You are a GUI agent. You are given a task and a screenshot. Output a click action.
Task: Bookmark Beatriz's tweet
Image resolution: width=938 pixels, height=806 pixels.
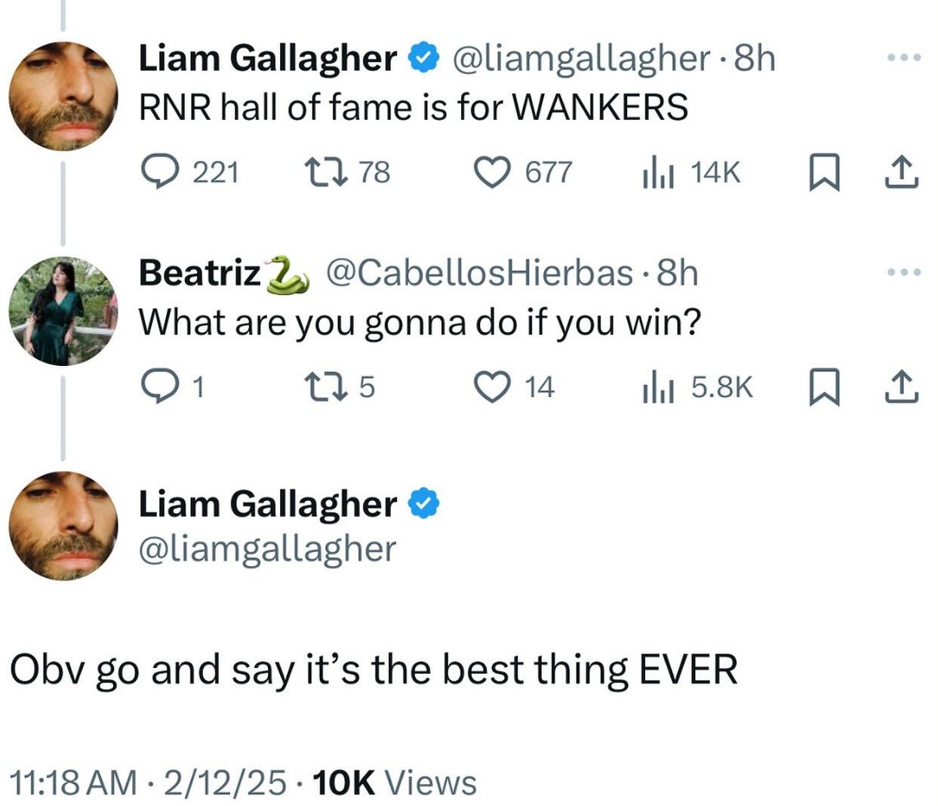[823, 387]
